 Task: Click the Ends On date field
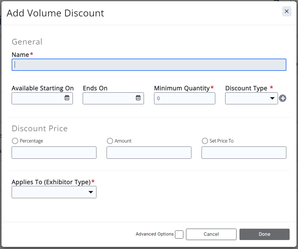(108, 98)
